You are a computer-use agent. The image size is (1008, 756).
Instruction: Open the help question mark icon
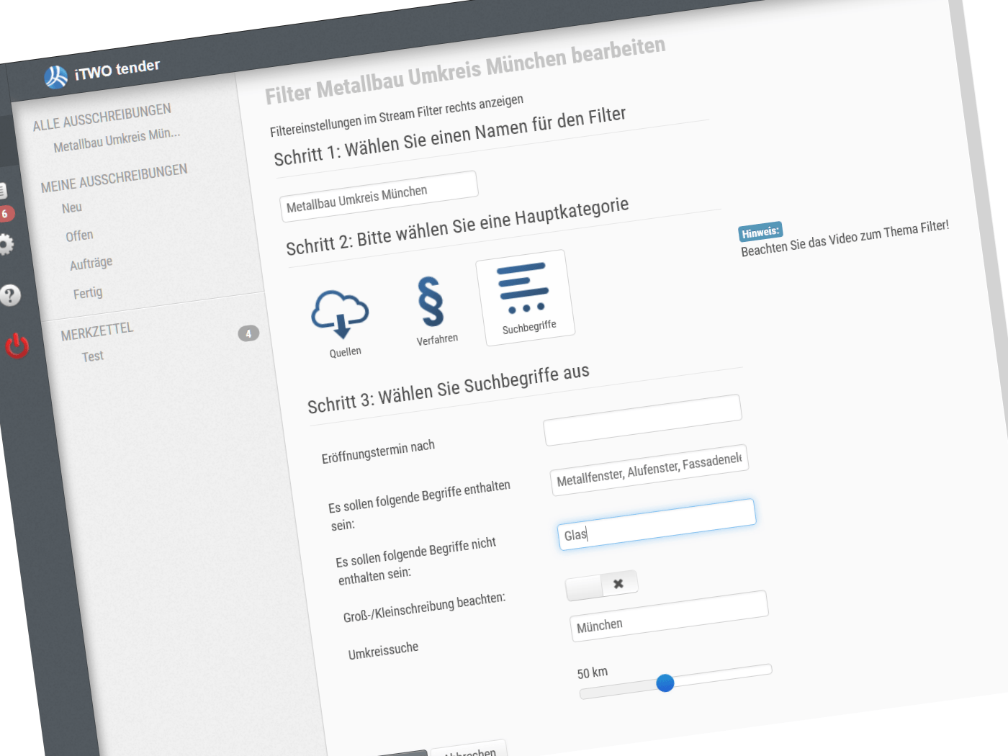[x=9, y=295]
